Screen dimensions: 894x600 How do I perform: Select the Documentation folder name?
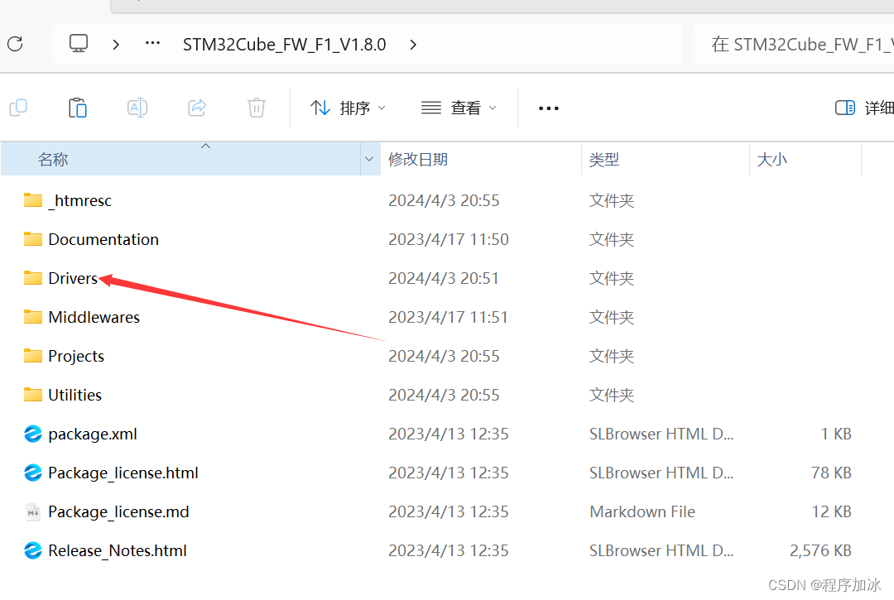click(103, 239)
